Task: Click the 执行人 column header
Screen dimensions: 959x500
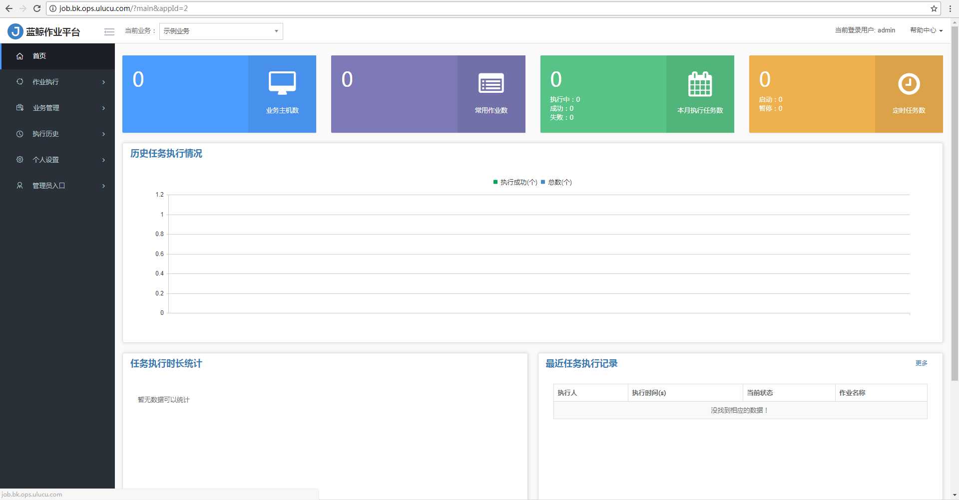Action: [x=590, y=393]
